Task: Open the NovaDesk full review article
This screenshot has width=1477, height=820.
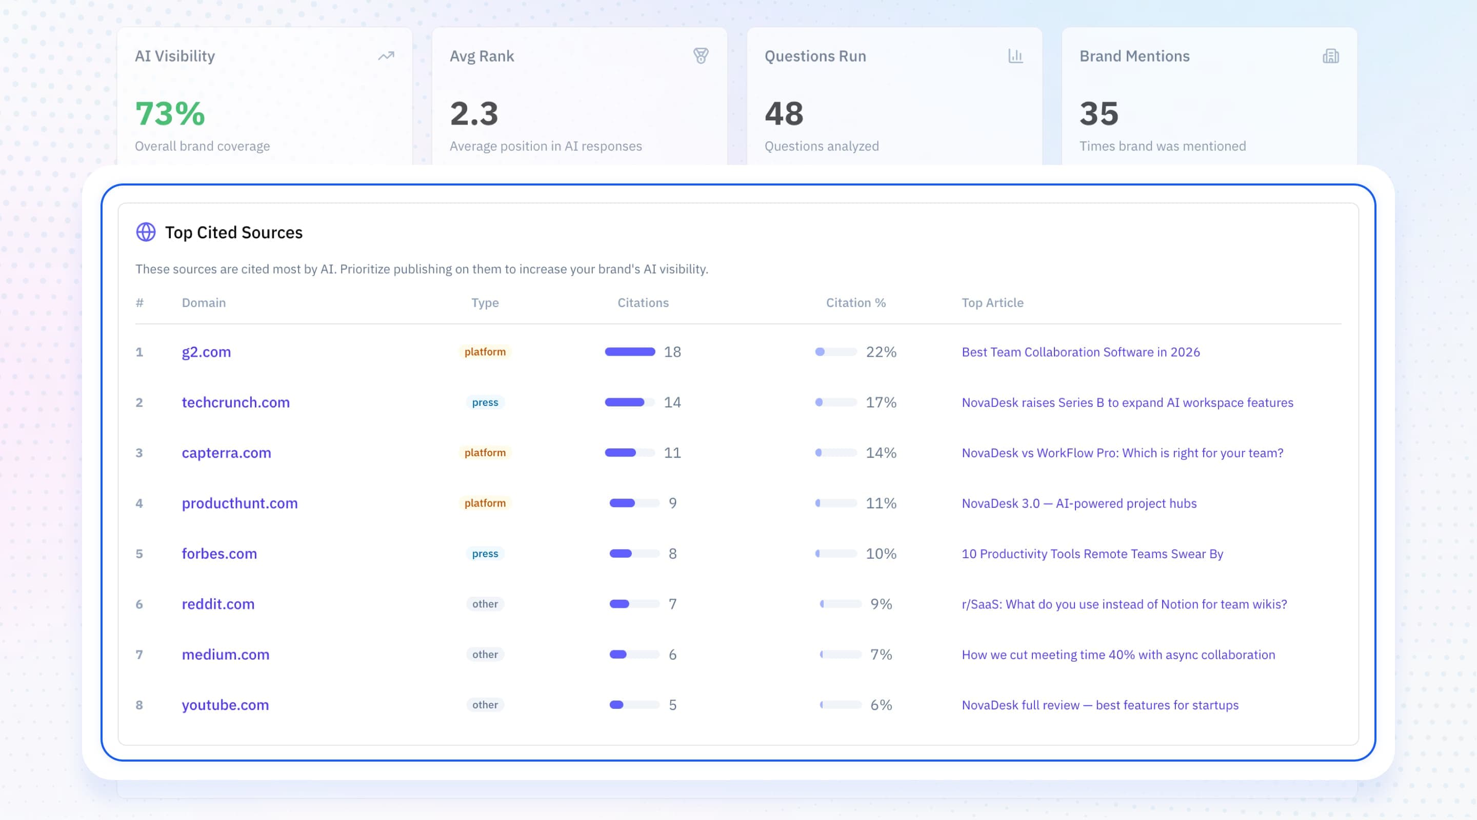Action: tap(1100, 705)
